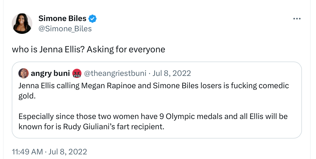
Task: Open the Simone Biles display name
Action: point(62,18)
